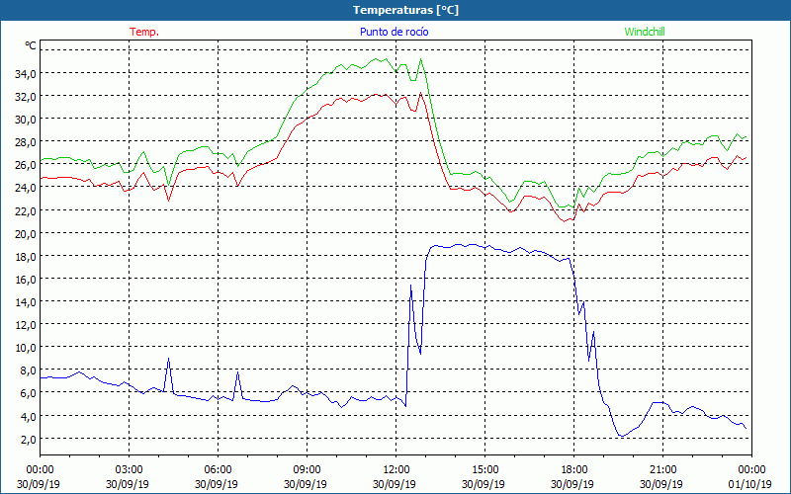Click the 20,0 y-axis value

point(26,233)
